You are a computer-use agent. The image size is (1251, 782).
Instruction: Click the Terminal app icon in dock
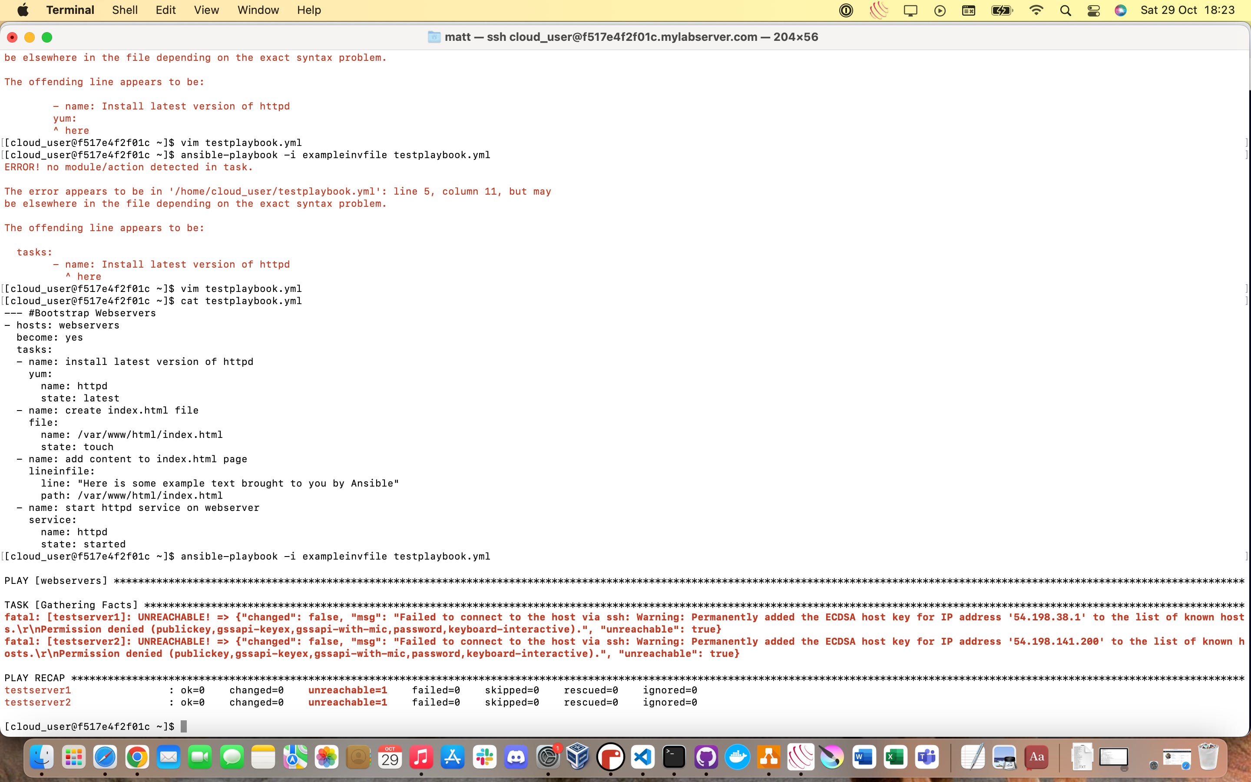click(674, 758)
